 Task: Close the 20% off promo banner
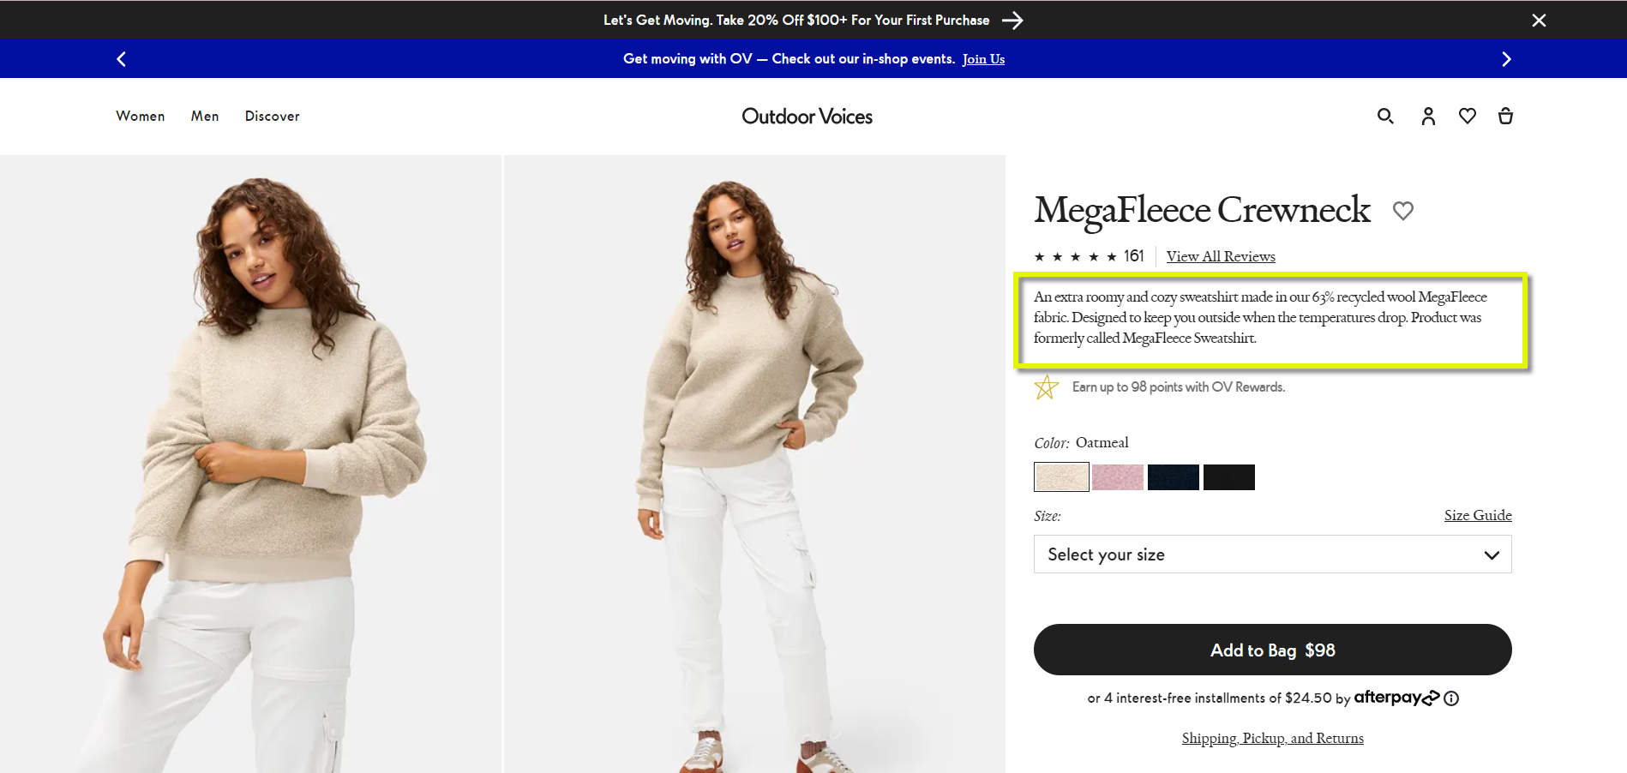click(1539, 20)
